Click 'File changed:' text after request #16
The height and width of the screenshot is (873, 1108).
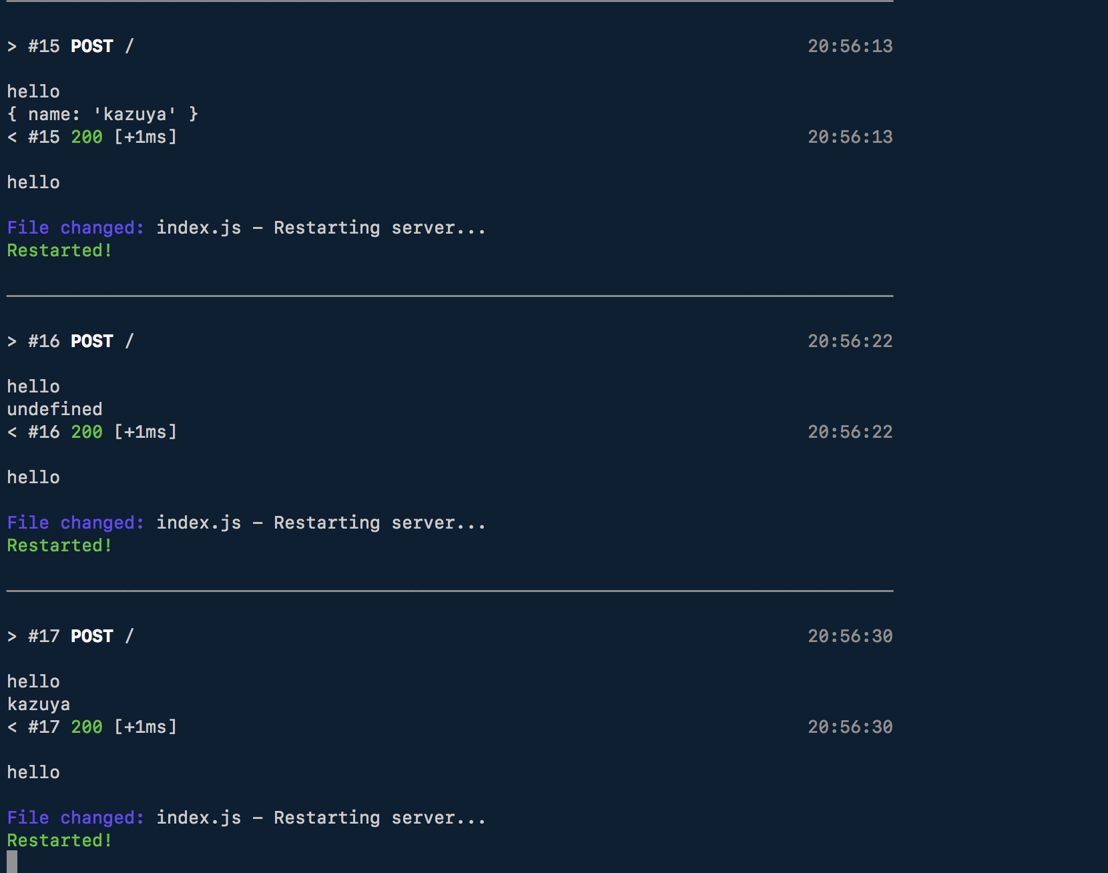75,523
